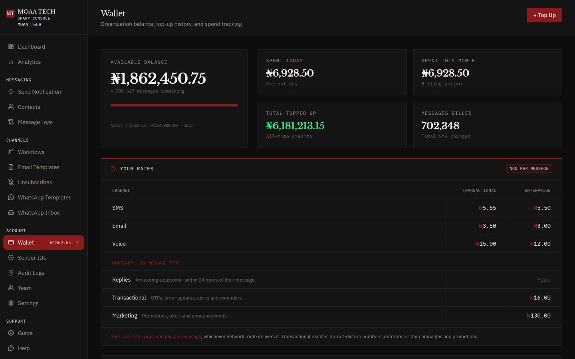Open WhatsApp Templates
The width and height of the screenshot is (575, 359).
(44, 197)
